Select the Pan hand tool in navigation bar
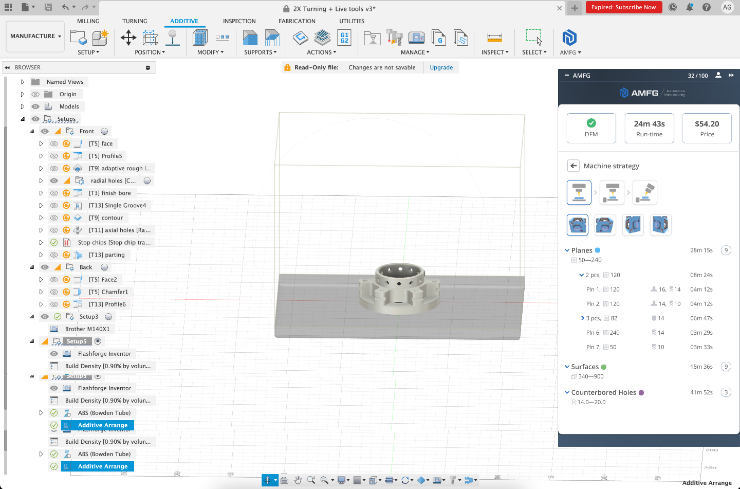 pyautogui.click(x=298, y=480)
